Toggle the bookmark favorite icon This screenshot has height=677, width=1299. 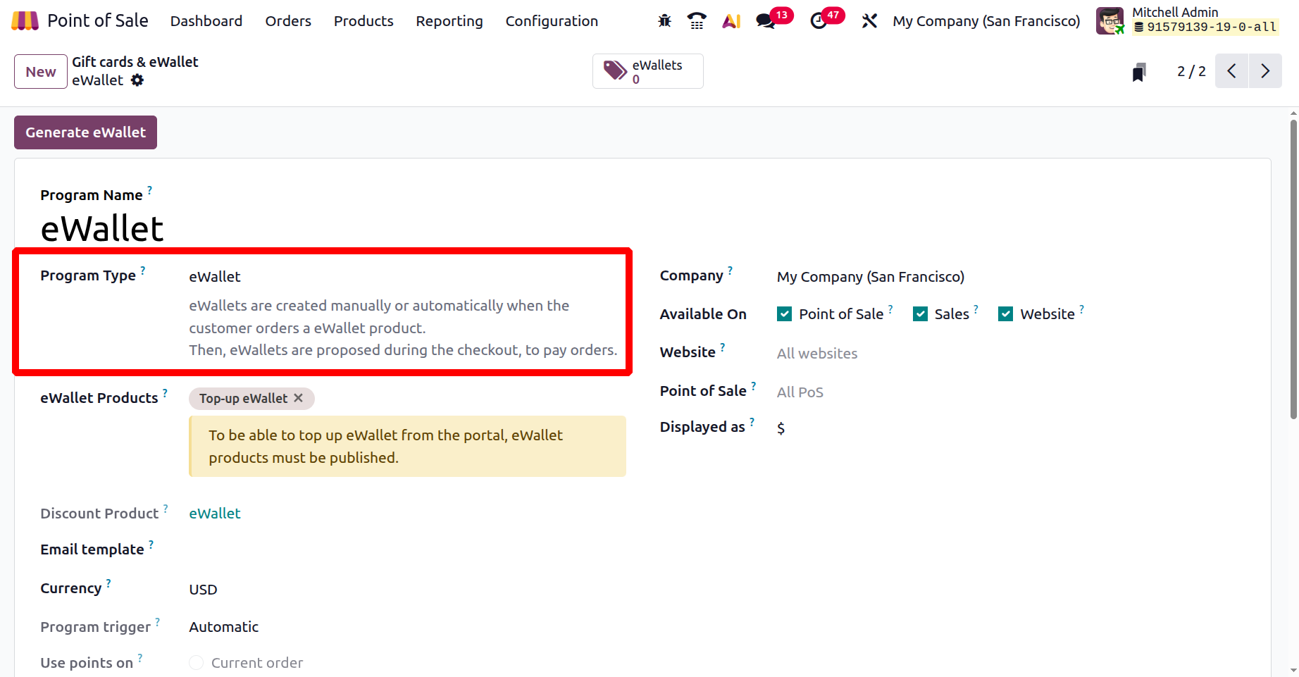1138,71
